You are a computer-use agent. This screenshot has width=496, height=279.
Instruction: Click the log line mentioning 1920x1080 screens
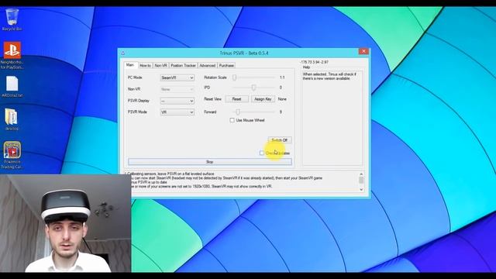[201, 186]
